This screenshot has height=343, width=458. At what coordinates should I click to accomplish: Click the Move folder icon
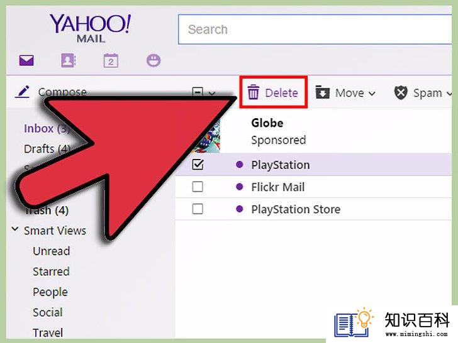[323, 92]
